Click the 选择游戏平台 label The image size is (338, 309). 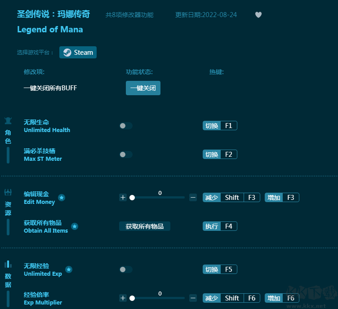[35, 53]
